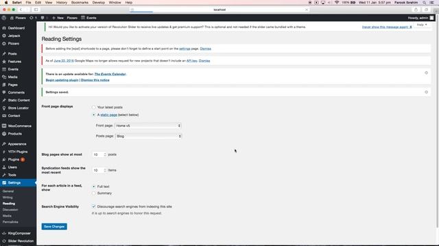Open The Events Calendar link
This screenshot has width=439, height=246.
pos(110,74)
